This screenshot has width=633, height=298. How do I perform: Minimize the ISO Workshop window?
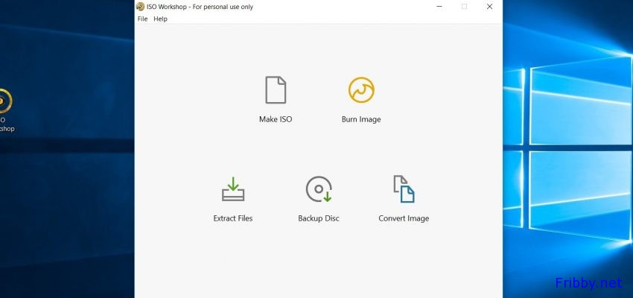439,7
